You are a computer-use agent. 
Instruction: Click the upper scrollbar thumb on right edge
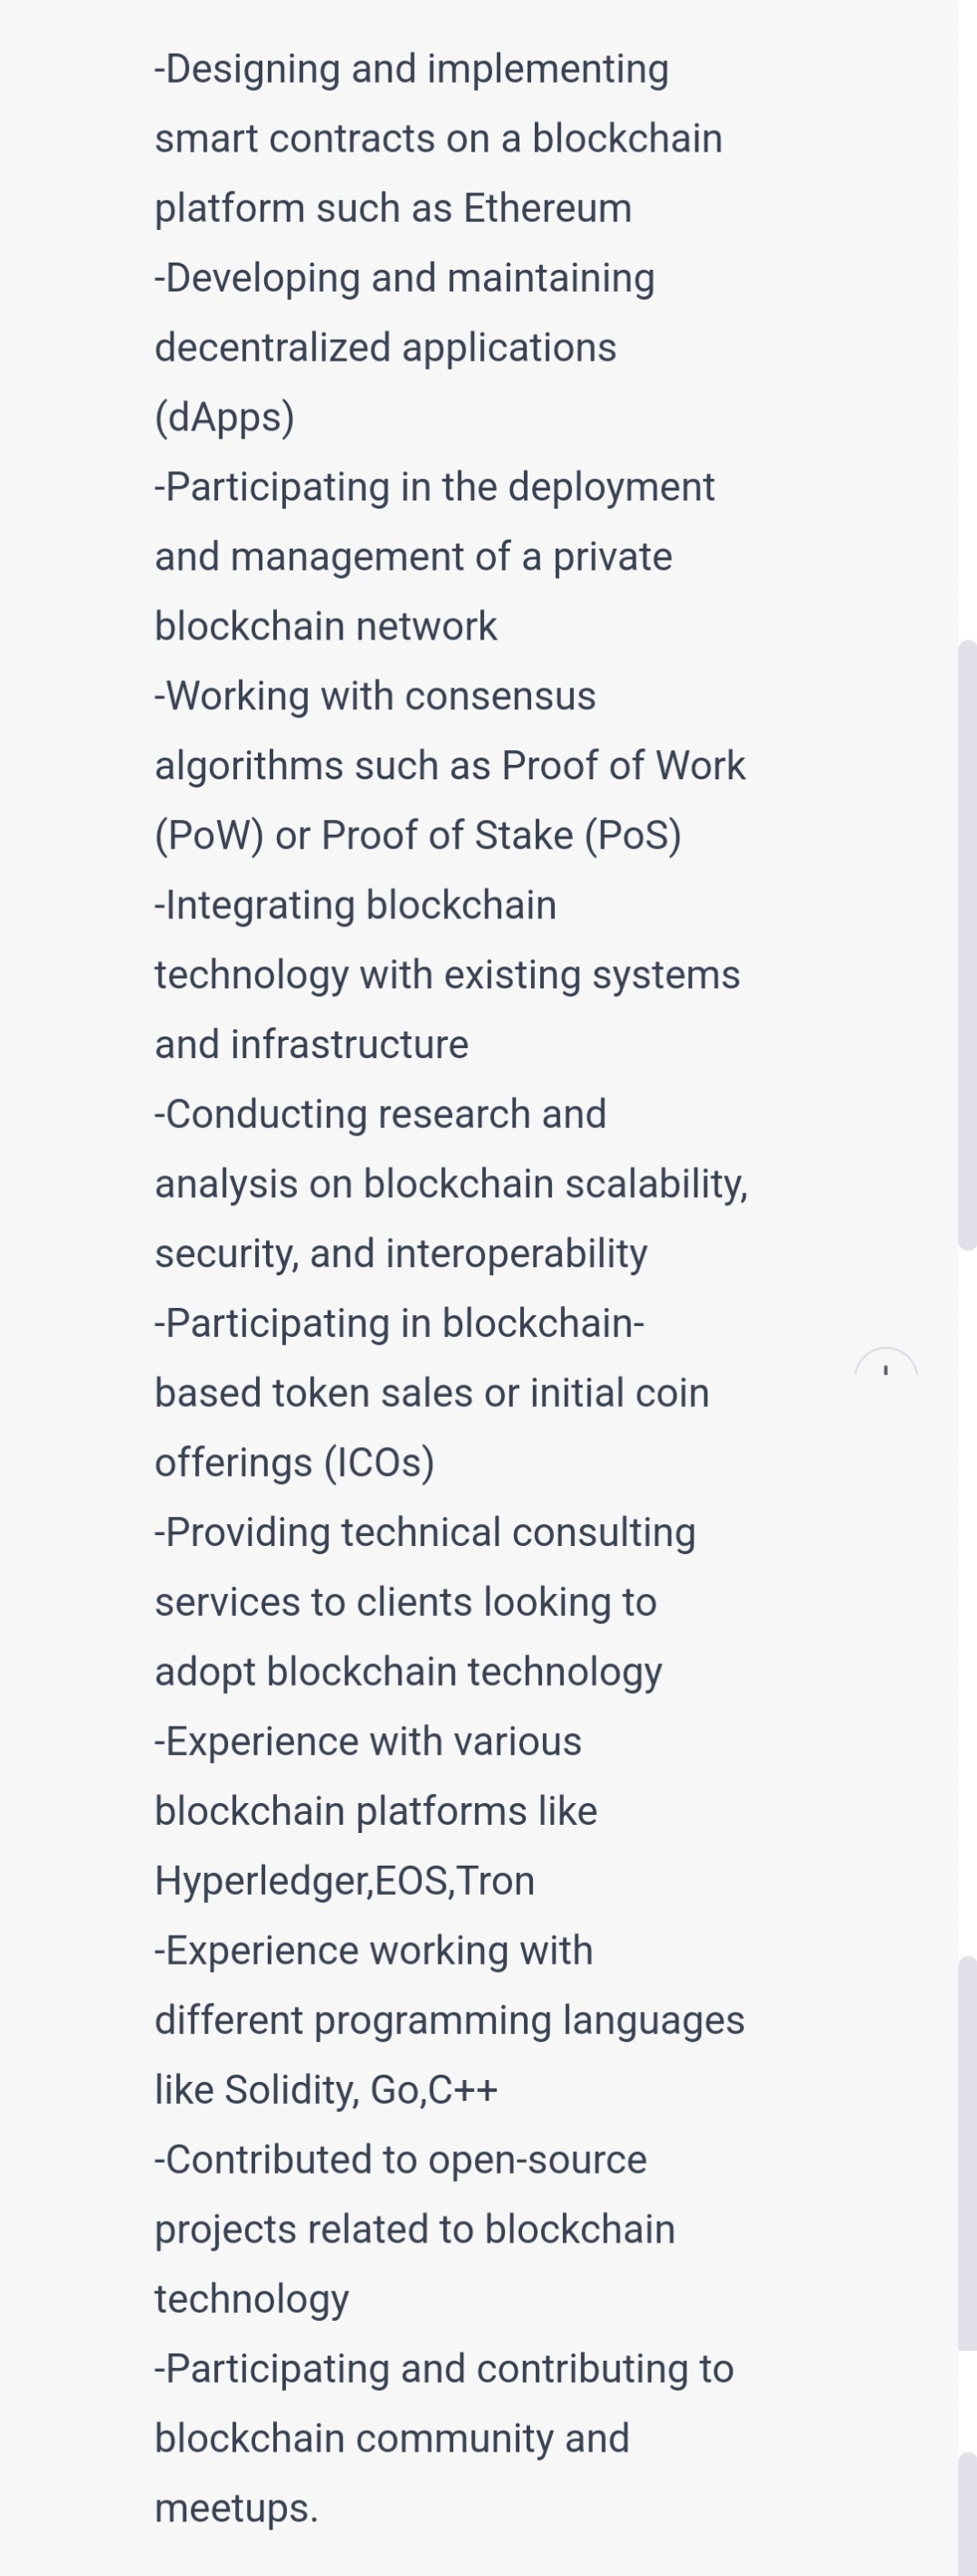coord(967,945)
